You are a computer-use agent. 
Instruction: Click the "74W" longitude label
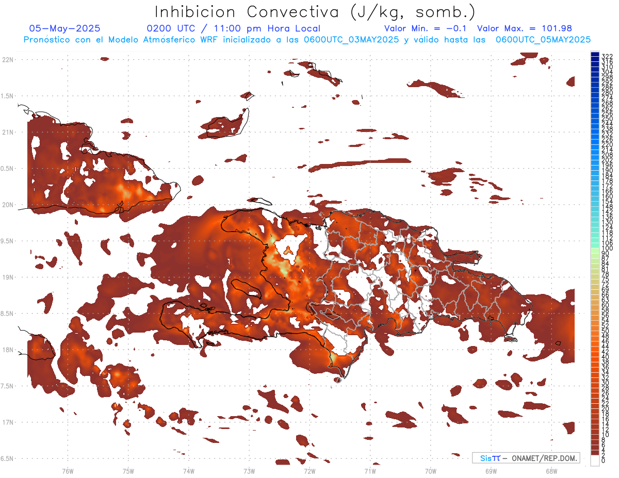point(189,471)
